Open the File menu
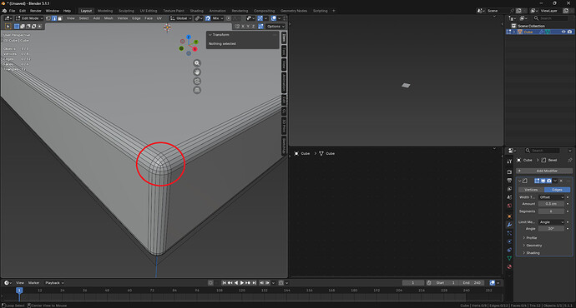Image resolution: width=576 pixels, height=308 pixels. (x=13, y=11)
